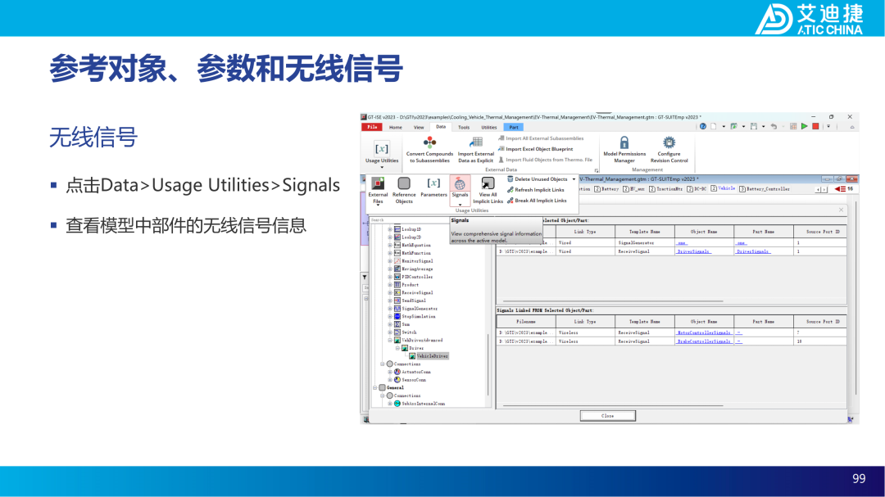Switch to the Utilities ribbon tab
The image size is (885, 497).
pos(488,128)
